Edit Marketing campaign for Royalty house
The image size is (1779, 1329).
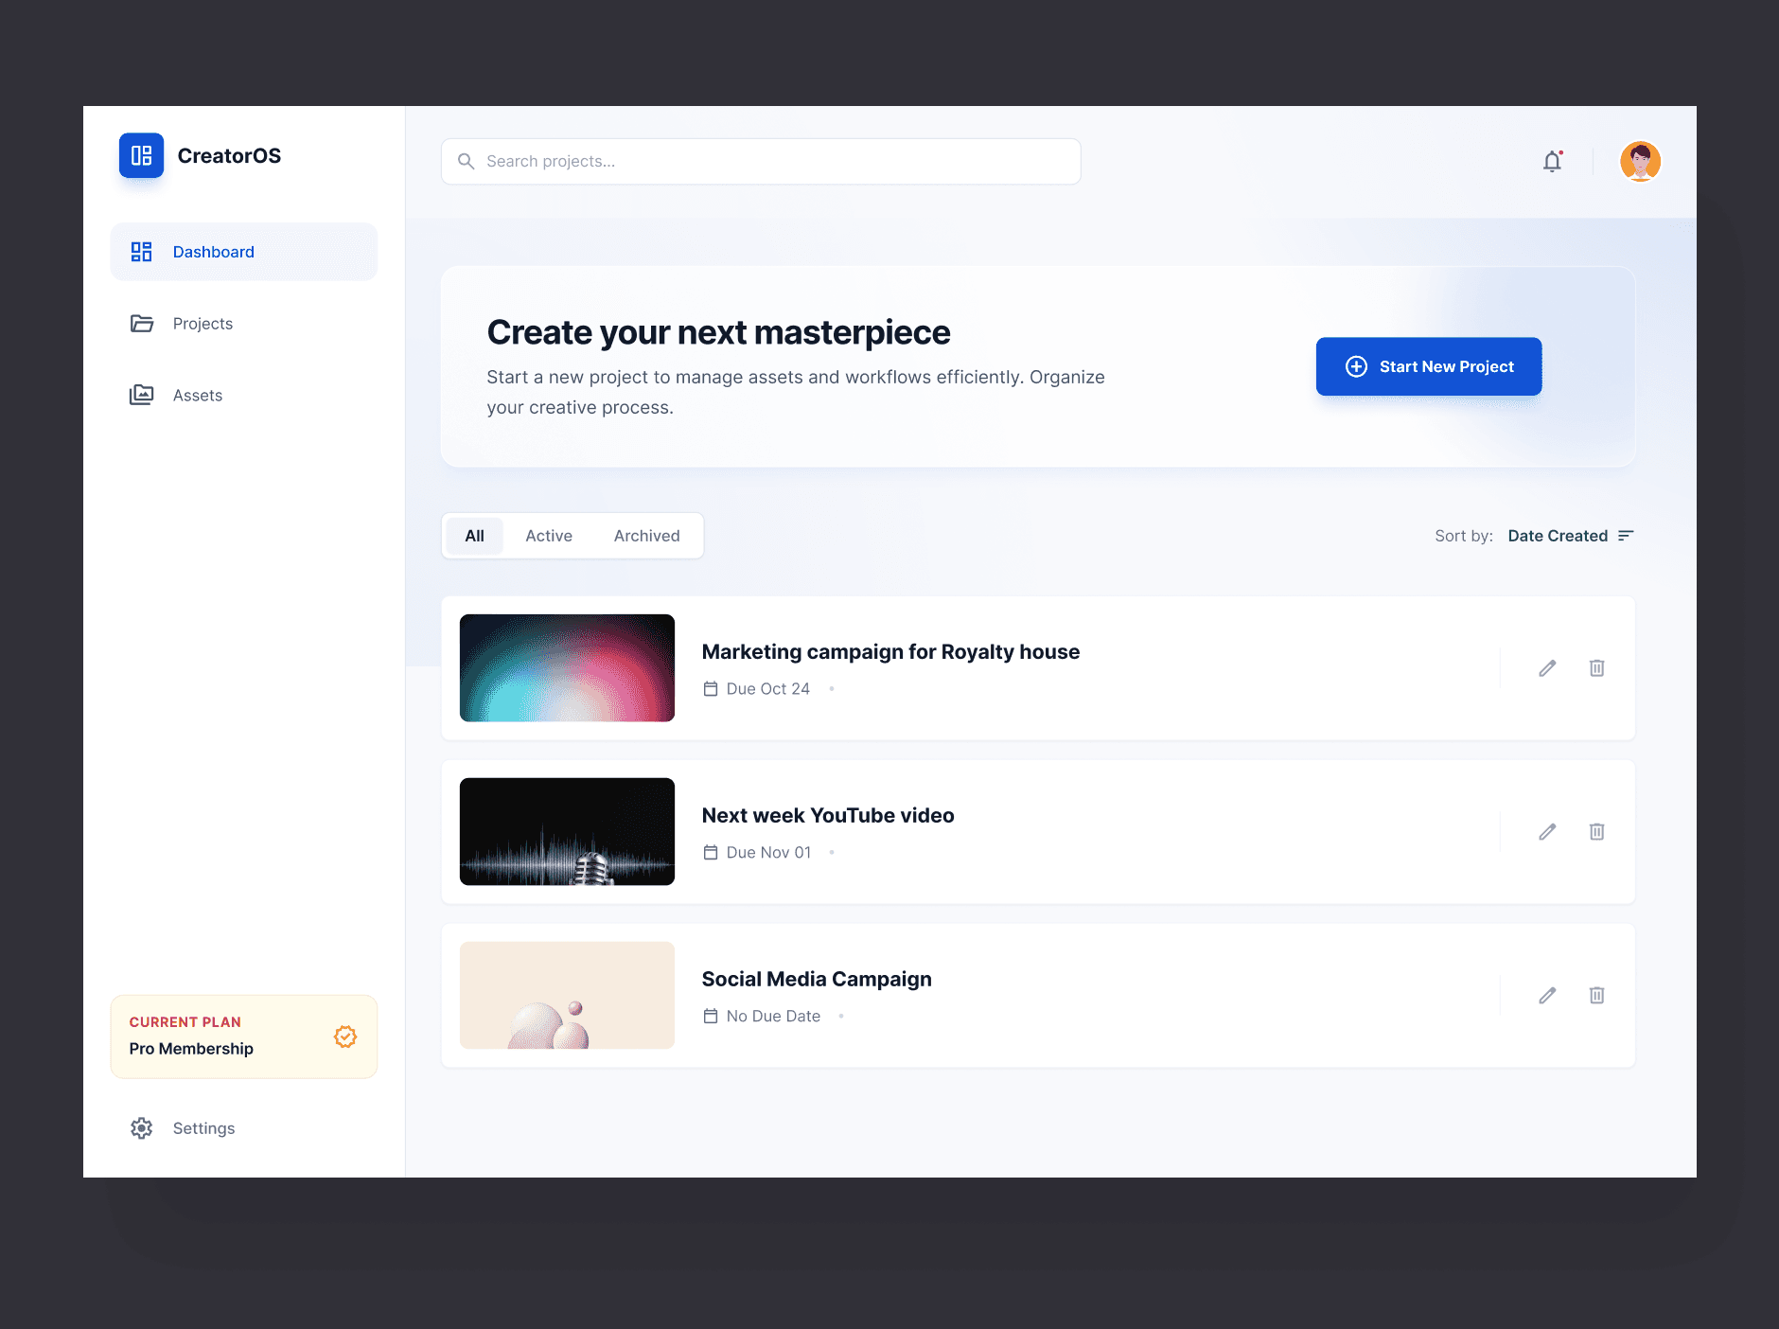pos(1547,668)
